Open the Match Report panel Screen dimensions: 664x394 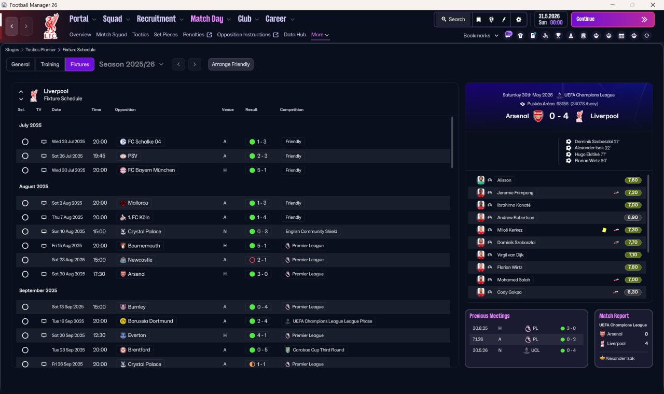tap(624, 339)
